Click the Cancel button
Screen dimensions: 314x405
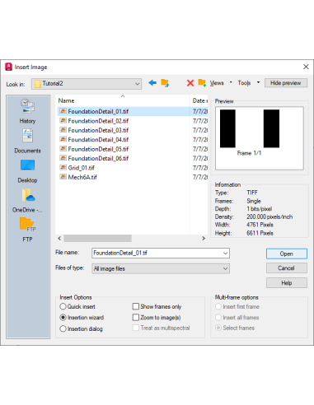click(x=287, y=268)
